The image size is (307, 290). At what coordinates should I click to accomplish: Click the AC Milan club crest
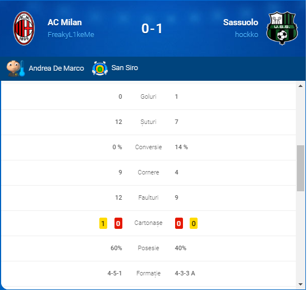point(24,28)
